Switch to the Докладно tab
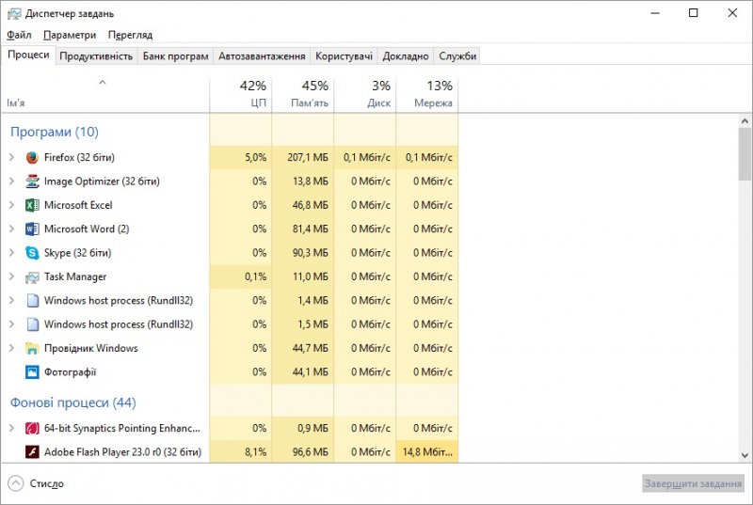Viewport: 753px width, 505px height. click(x=406, y=56)
